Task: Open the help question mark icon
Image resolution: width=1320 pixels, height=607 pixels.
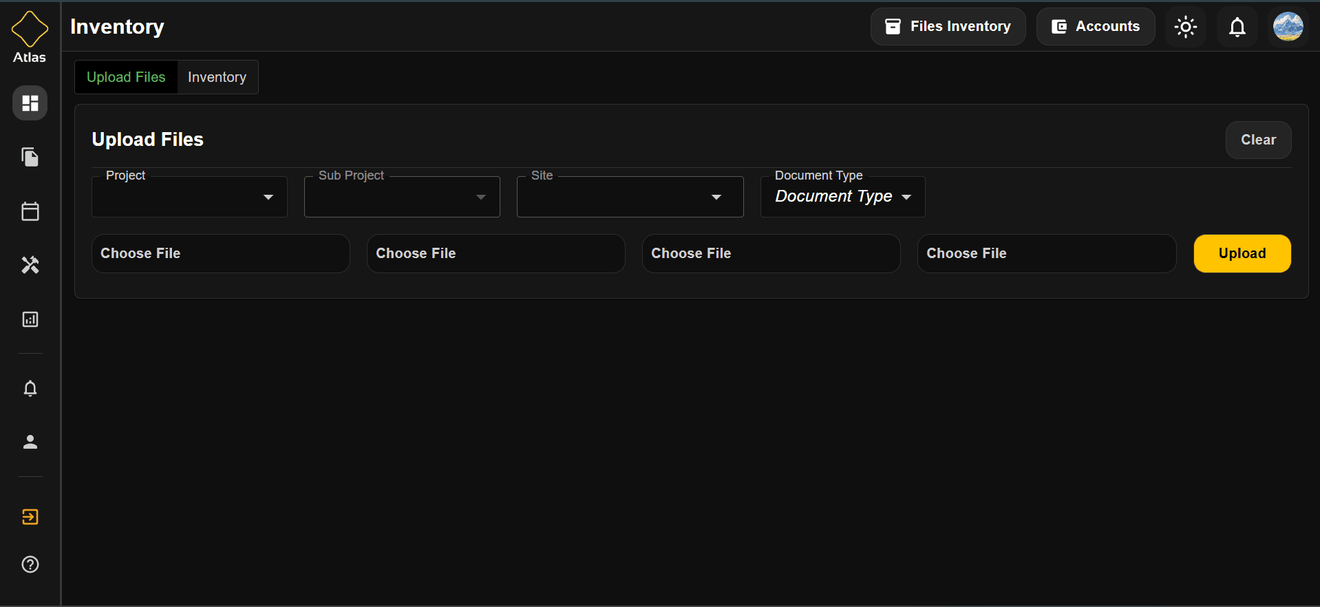Action: click(30, 564)
